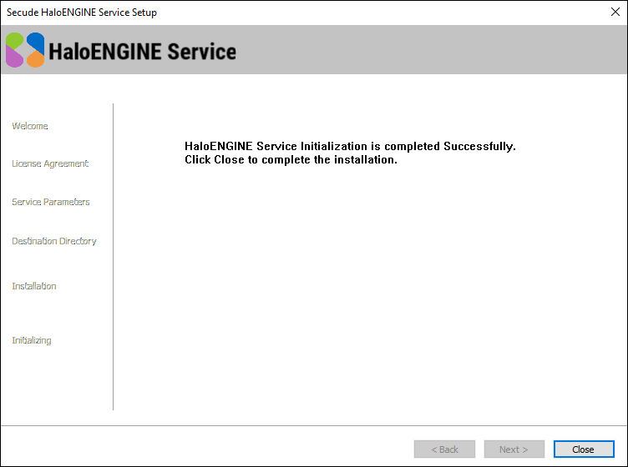
Task: Select the Installation step in the sidebar
Action: coord(34,286)
